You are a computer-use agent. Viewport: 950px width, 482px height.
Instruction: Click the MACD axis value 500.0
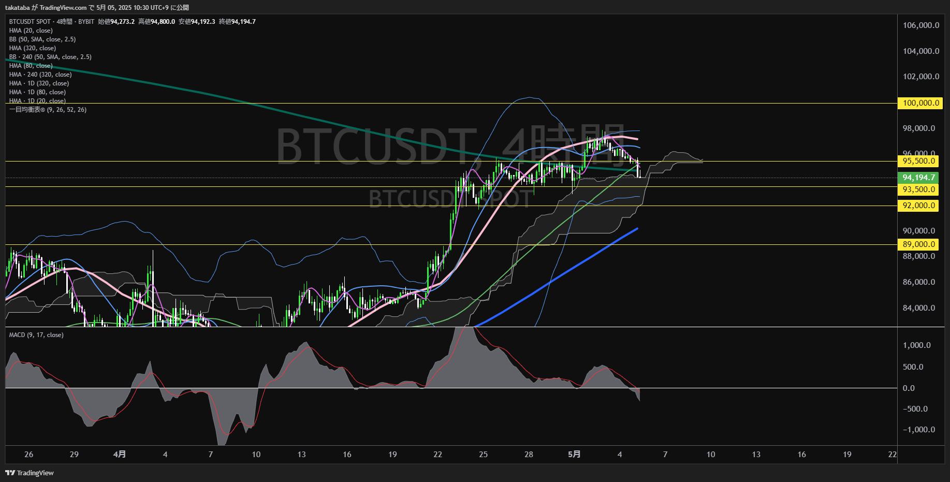913,367
